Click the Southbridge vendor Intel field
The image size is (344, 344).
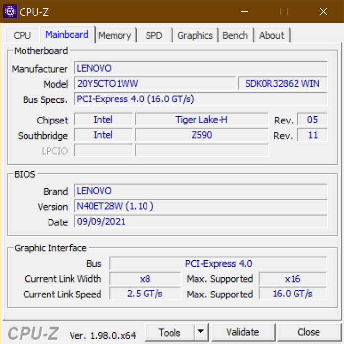click(103, 135)
